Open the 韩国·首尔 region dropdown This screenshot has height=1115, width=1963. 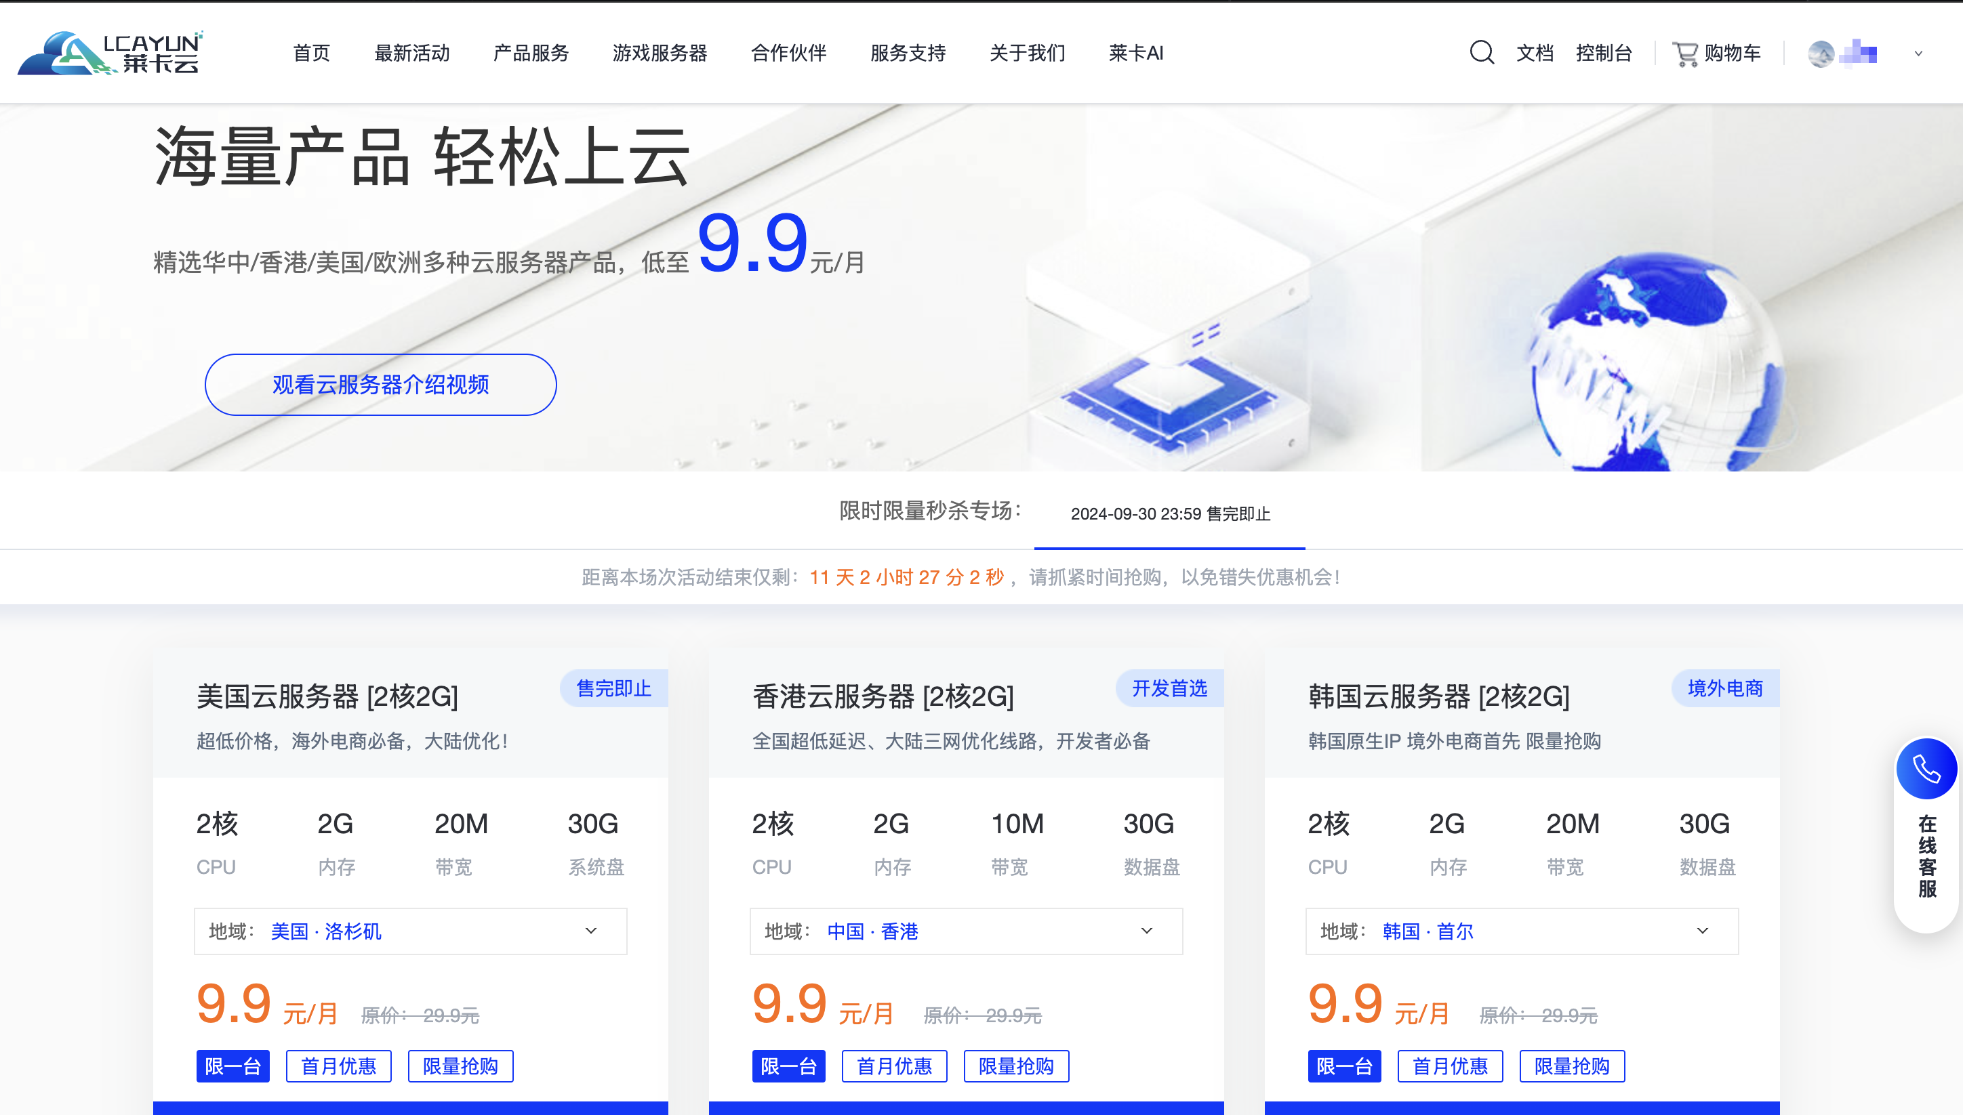point(1522,931)
